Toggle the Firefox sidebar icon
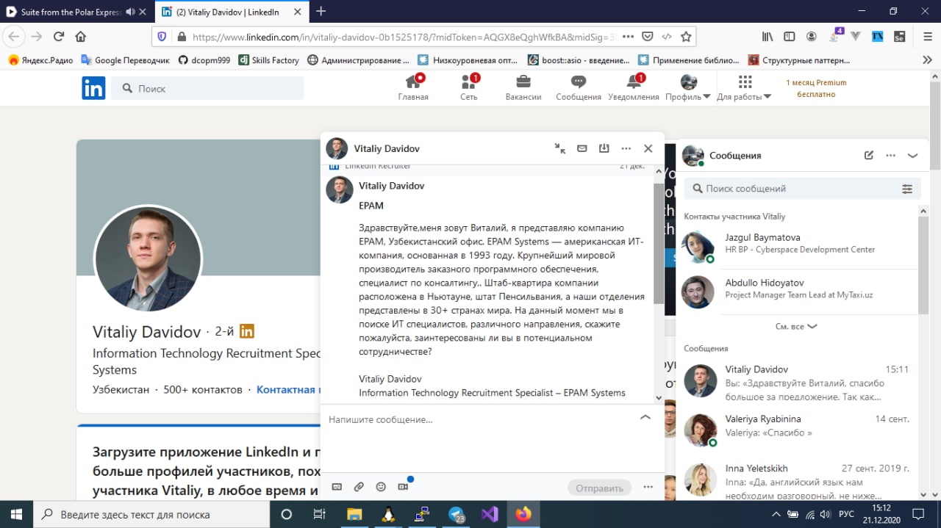Viewport: 941px width, 528px height. (790, 36)
